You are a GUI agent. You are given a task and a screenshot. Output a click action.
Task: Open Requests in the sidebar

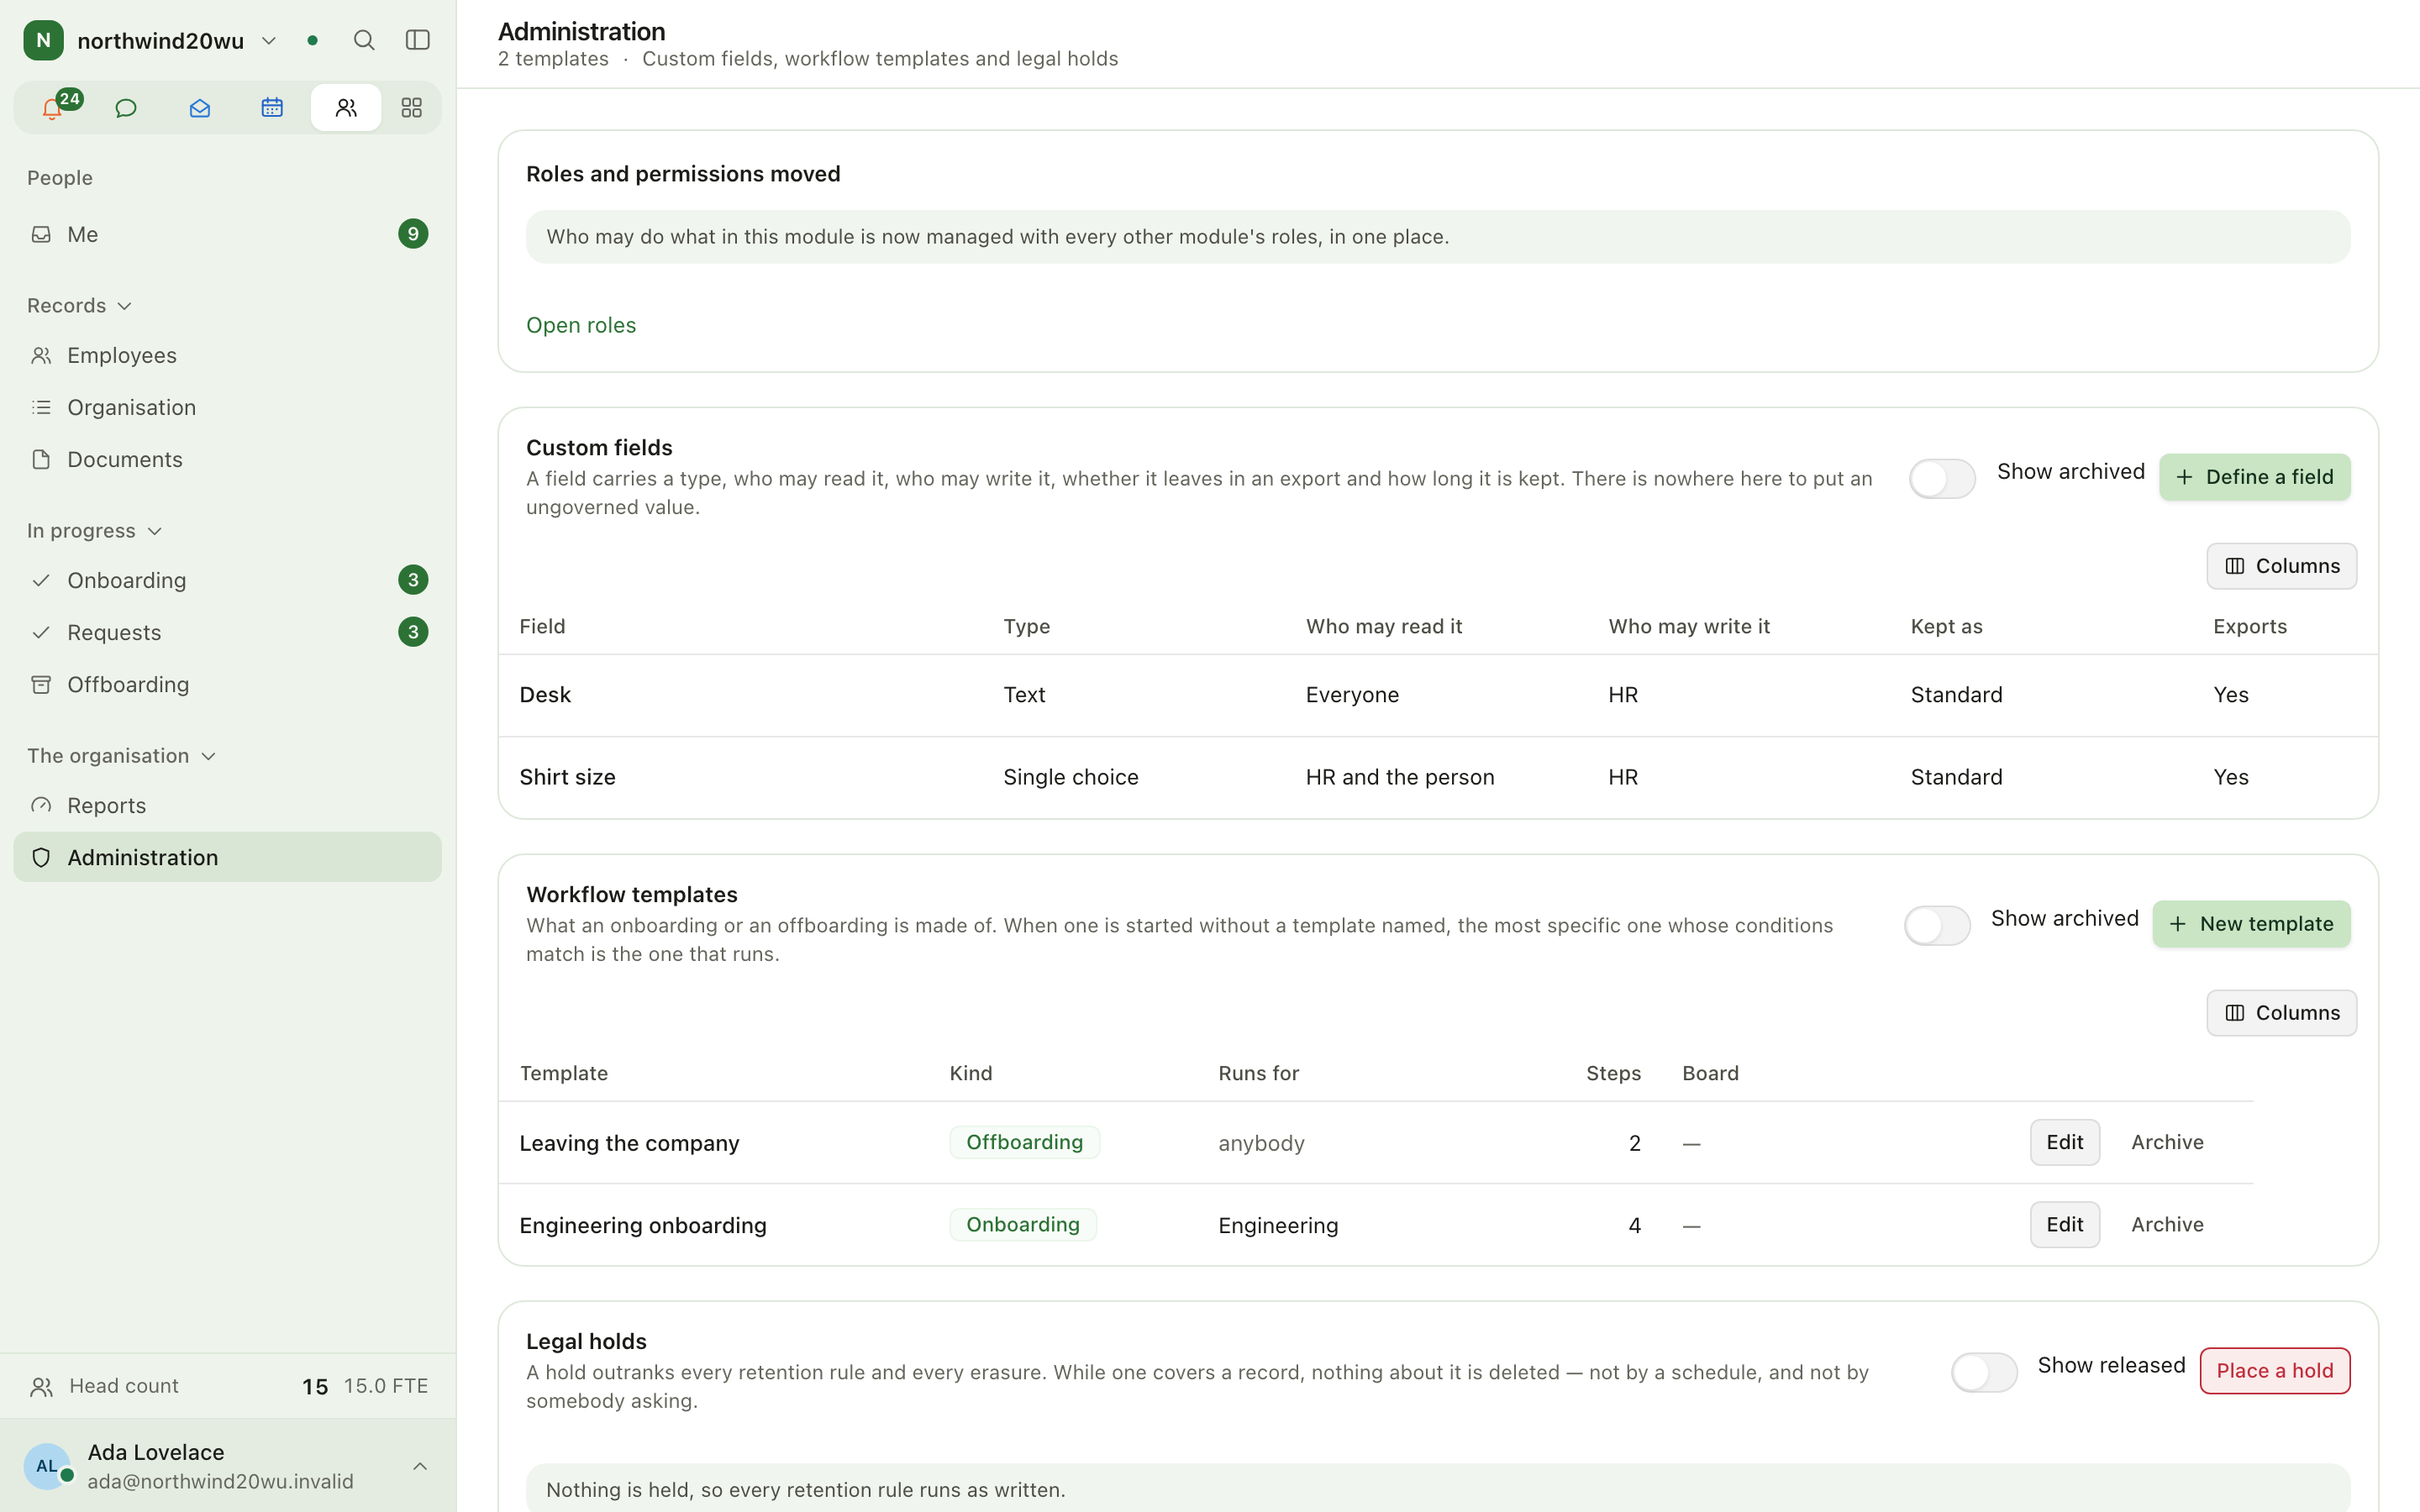pyautogui.click(x=227, y=632)
